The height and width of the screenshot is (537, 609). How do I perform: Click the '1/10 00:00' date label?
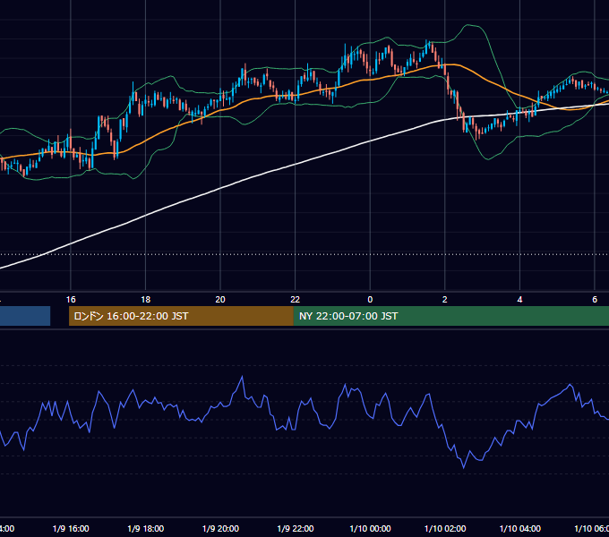[370, 528]
